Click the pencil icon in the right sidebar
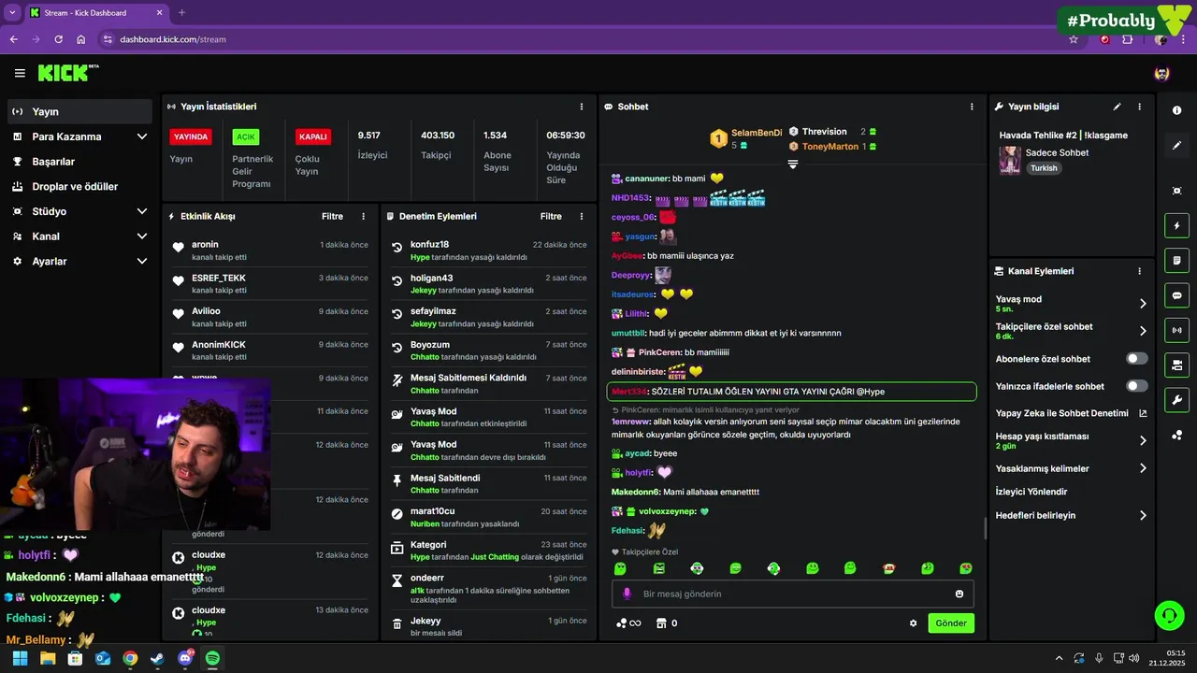This screenshot has width=1197, height=673. click(x=1176, y=145)
